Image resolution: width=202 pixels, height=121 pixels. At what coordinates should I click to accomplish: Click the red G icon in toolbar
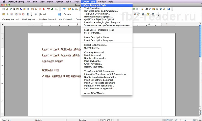pyautogui.click(x=40, y=9)
